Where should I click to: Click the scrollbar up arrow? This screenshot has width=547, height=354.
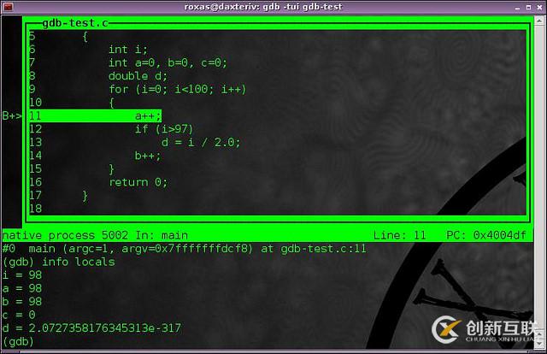pyautogui.click(x=539, y=21)
